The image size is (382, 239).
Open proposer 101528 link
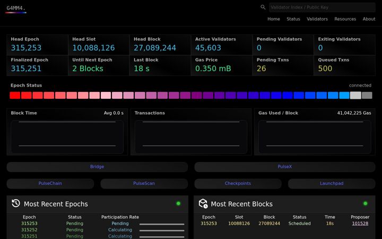[x=360, y=224]
